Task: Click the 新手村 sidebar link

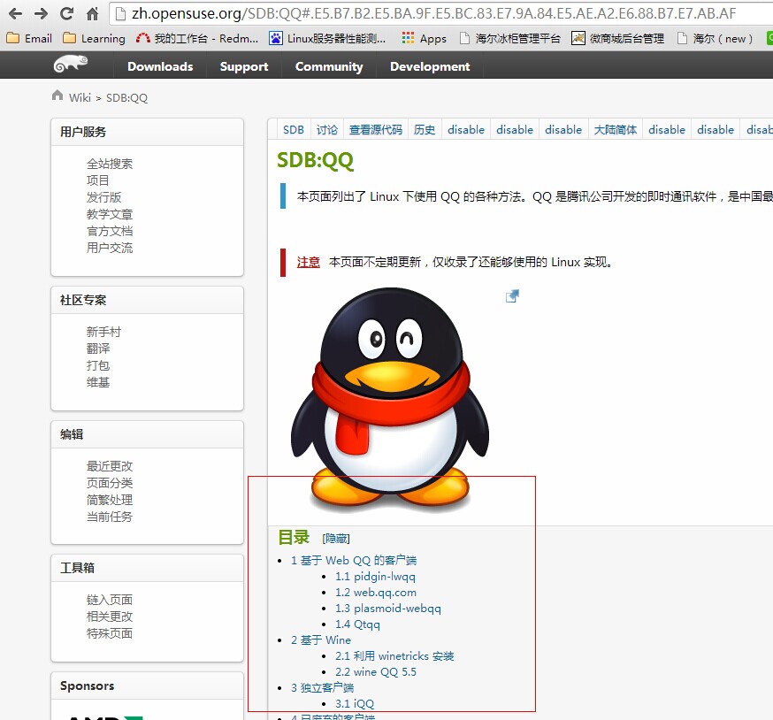Action: click(103, 332)
